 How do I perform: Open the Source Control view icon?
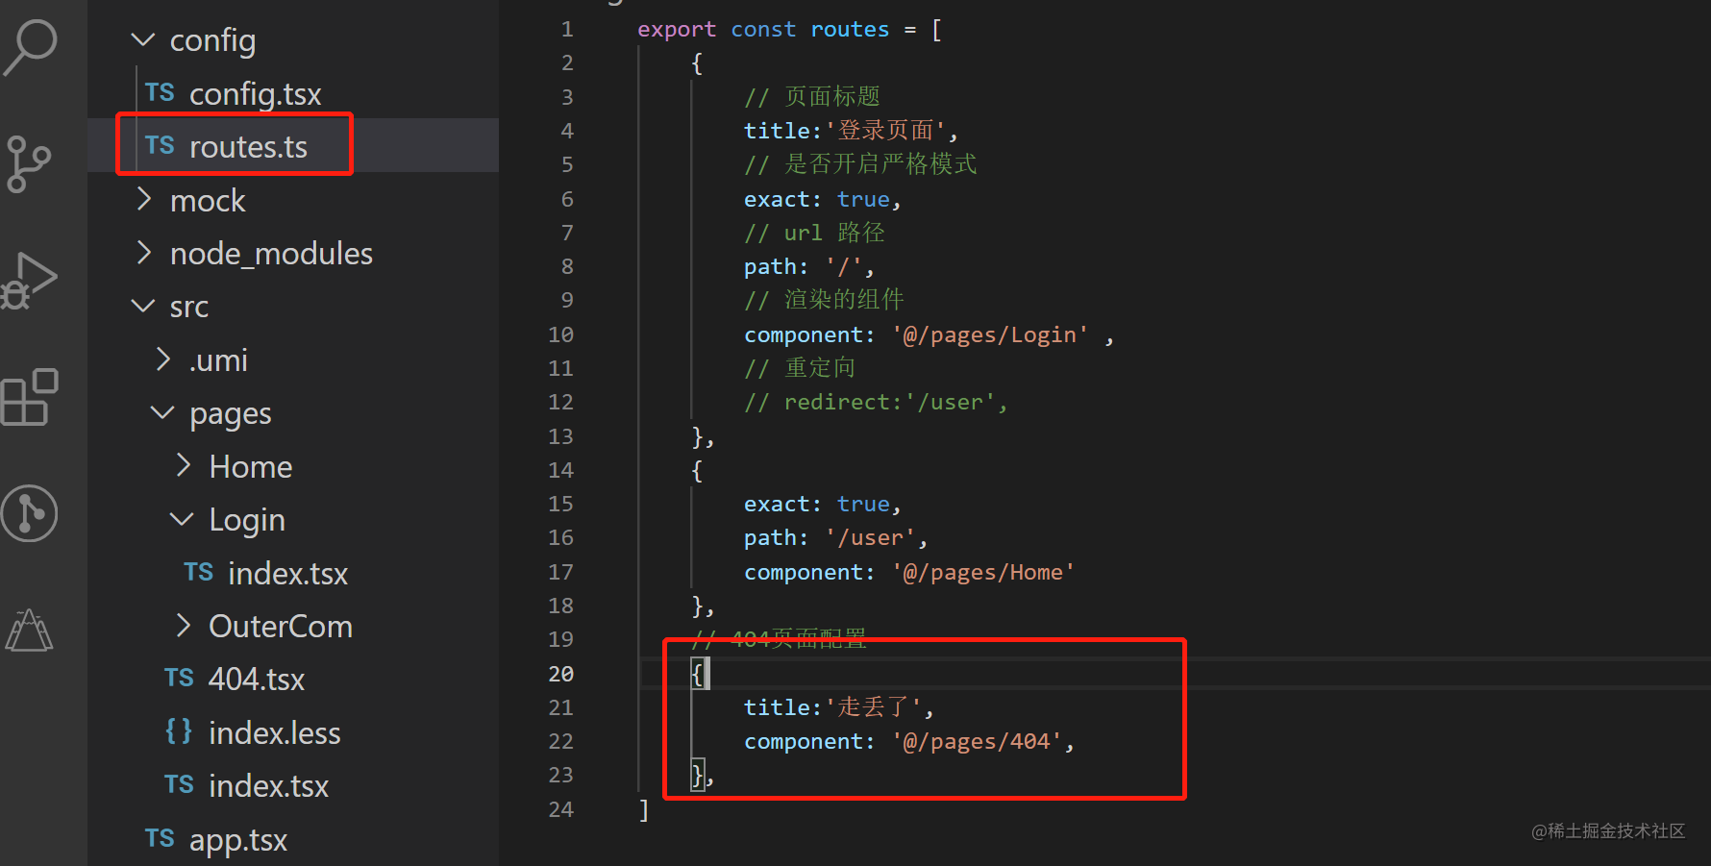(28, 163)
